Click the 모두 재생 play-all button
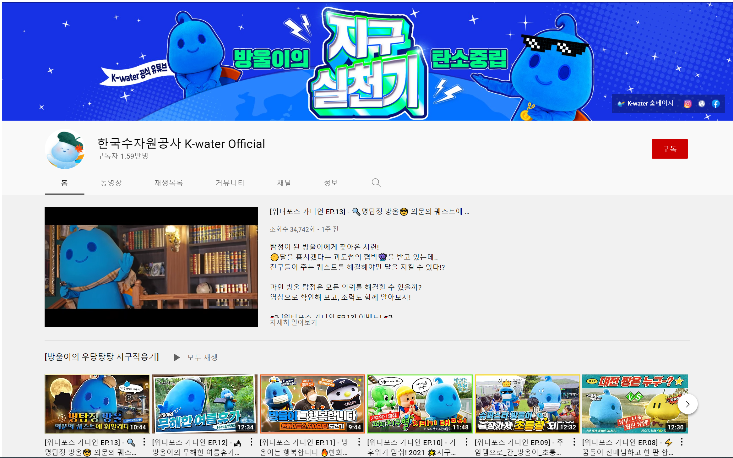 195,357
